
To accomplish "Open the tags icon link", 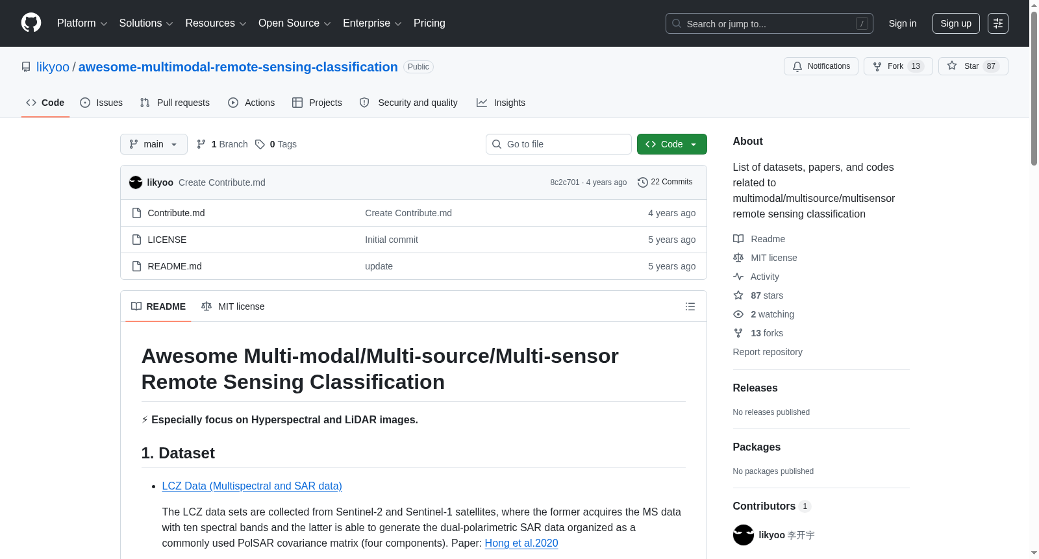I will (x=276, y=144).
